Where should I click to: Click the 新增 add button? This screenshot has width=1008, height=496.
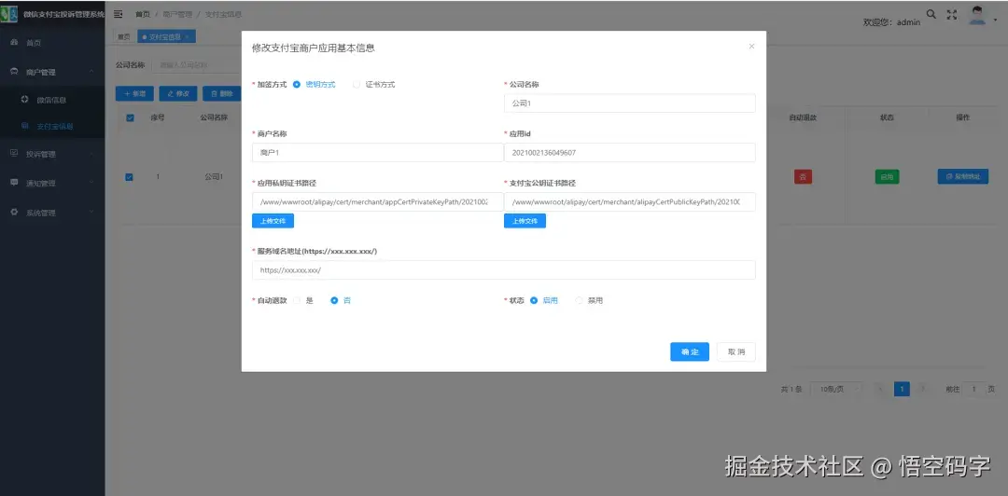tap(134, 93)
